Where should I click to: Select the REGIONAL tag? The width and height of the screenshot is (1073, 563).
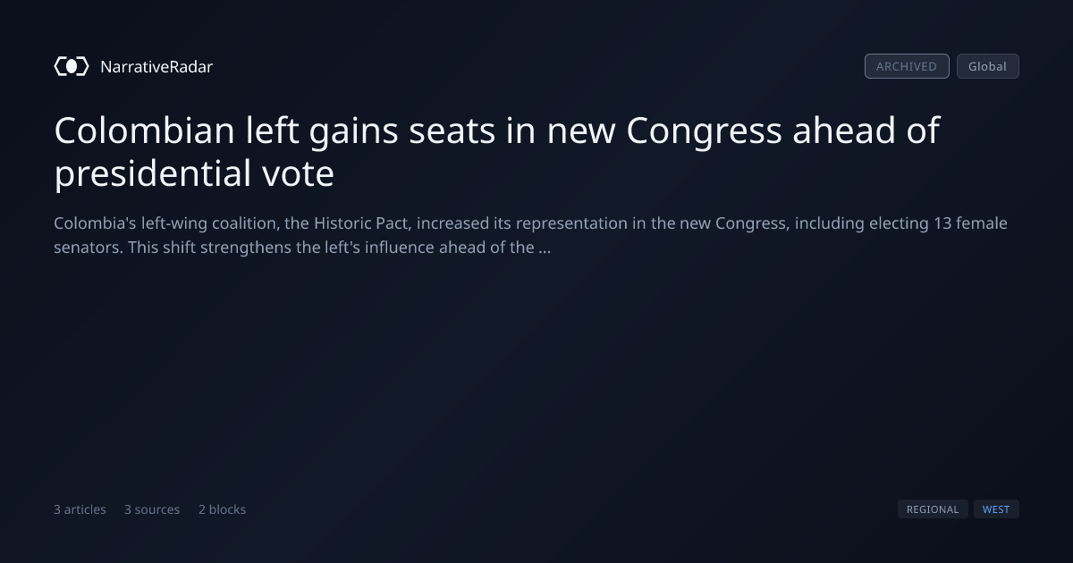933,509
